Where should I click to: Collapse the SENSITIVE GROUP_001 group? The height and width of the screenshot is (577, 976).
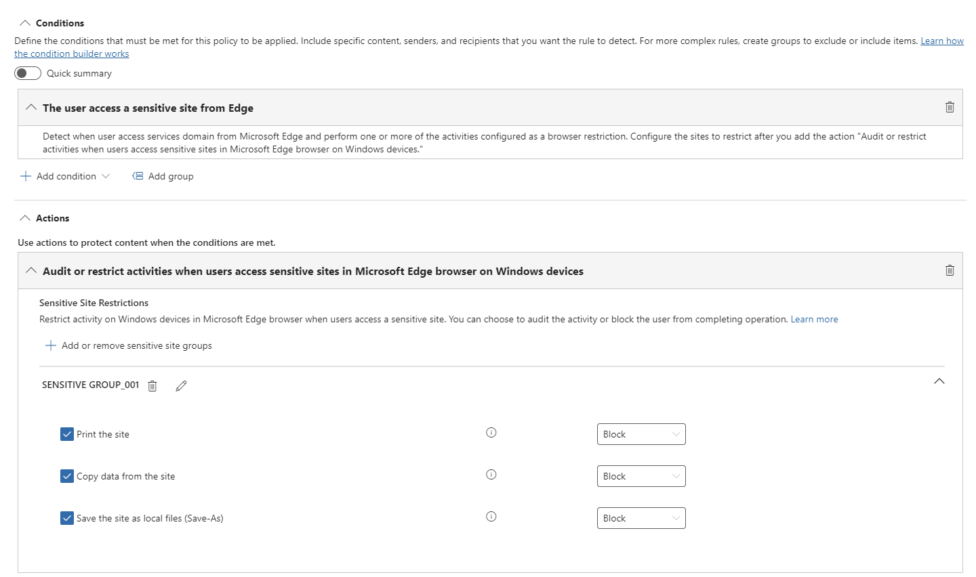click(x=939, y=381)
